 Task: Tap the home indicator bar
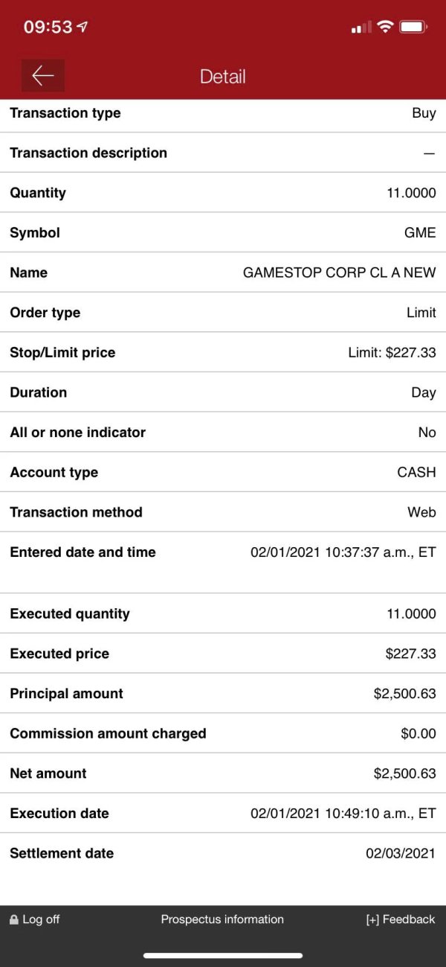pos(223,955)
